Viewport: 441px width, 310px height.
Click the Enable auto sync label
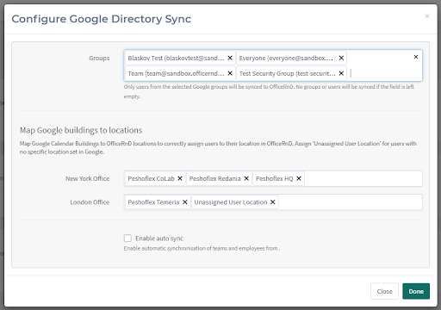159,239
